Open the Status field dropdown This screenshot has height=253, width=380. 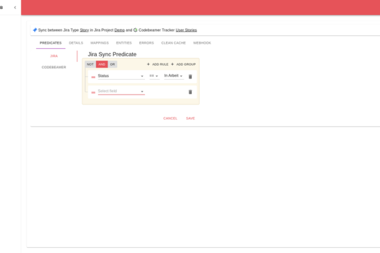(121, 76)
